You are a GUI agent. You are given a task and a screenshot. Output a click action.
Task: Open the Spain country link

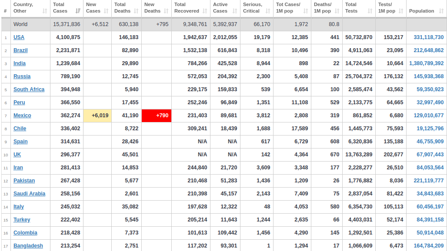(x=20, y=142)
